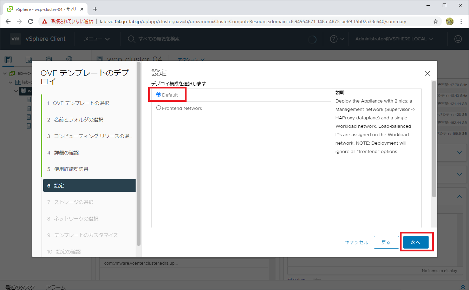Open Networking inventory view icon

(69, 60)
